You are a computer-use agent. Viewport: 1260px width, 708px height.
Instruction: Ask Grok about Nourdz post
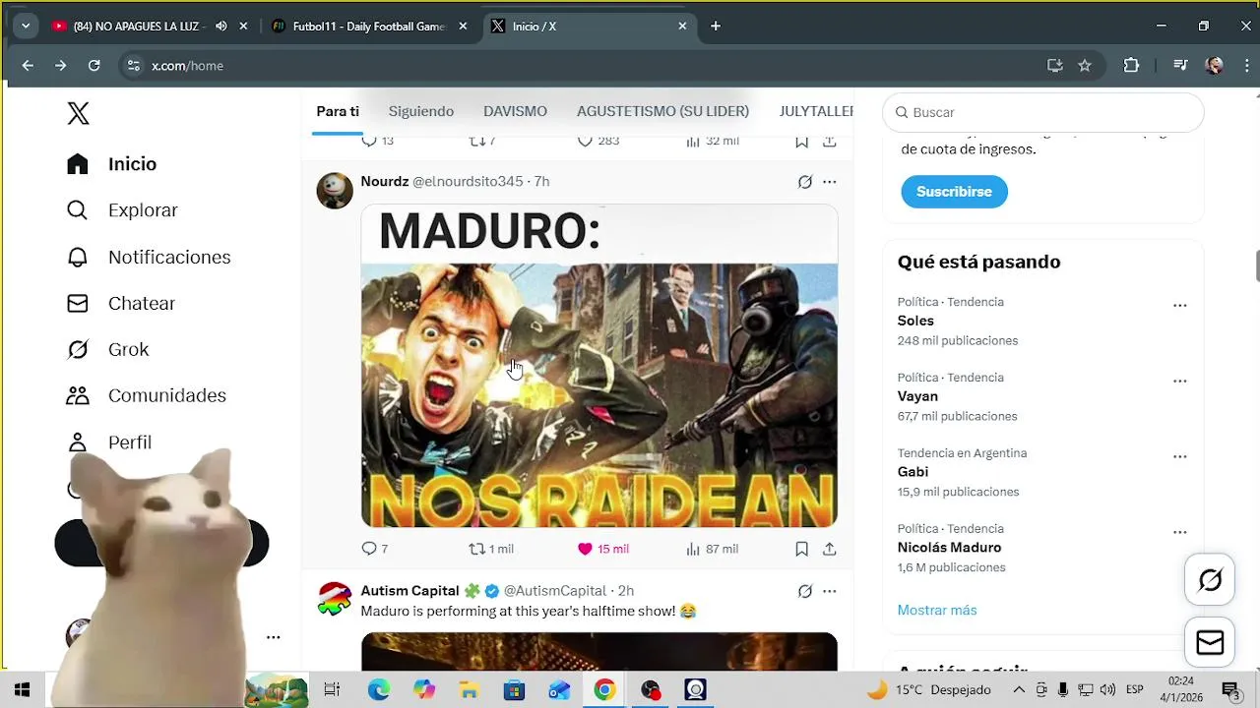(x=805, y=182)
